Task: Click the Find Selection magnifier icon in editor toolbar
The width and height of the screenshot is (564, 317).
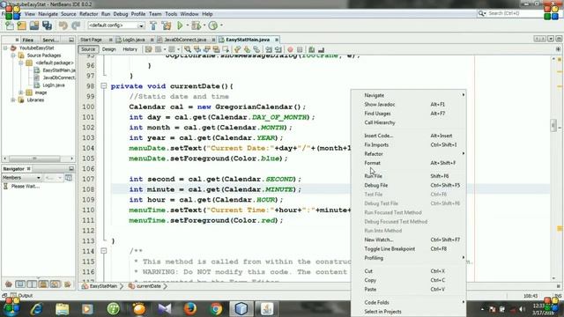Action: click(188, 49)
